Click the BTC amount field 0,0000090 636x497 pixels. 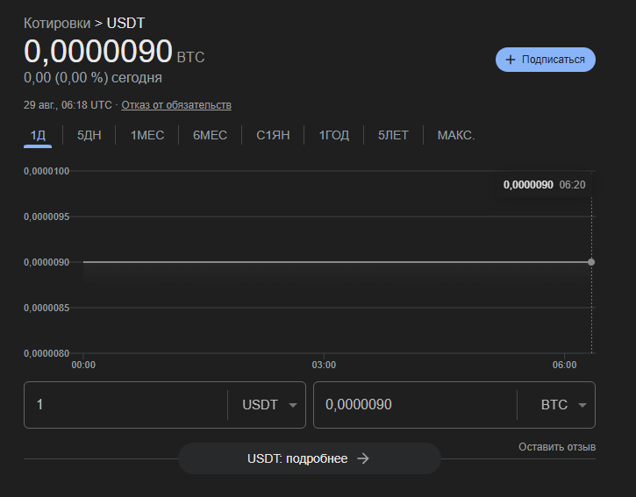[x=415, y=405]
